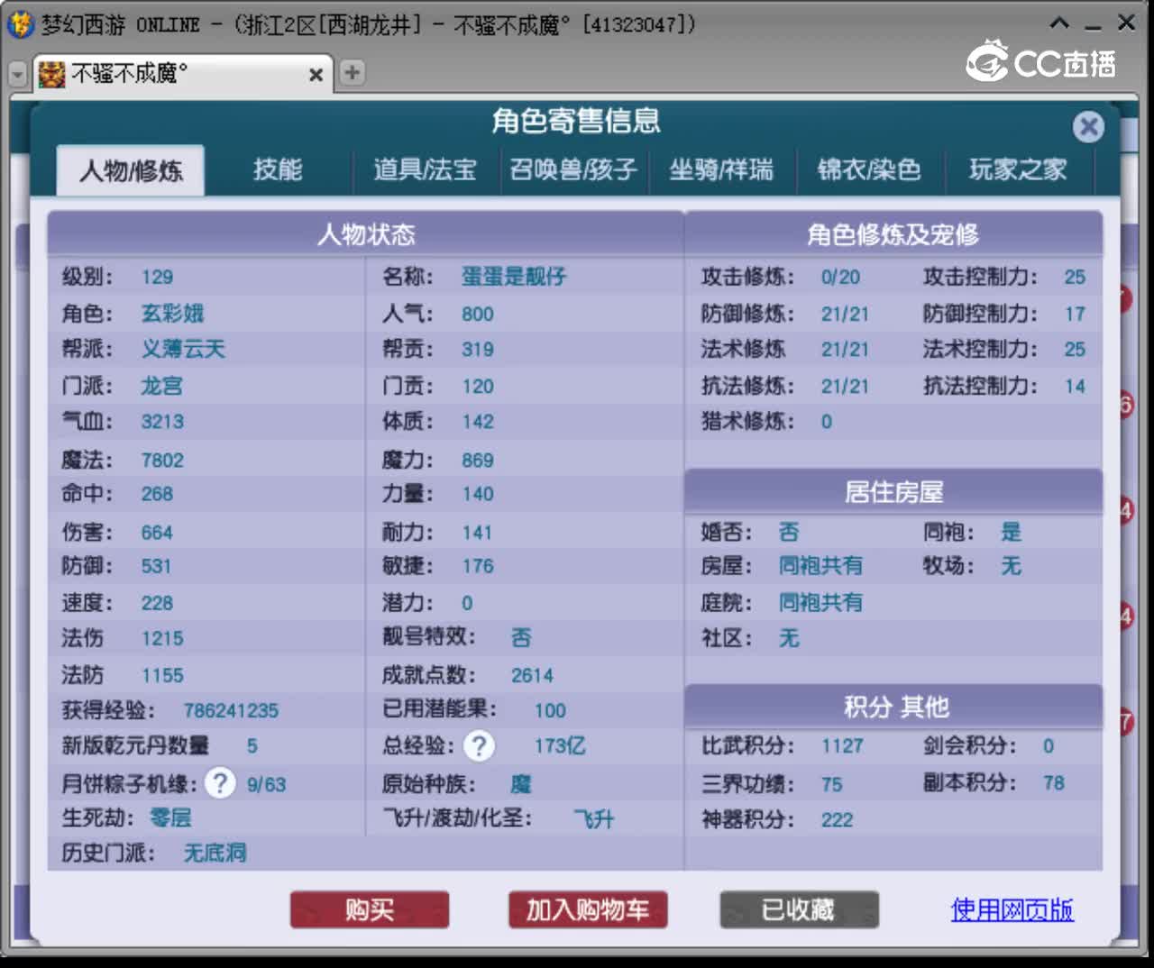Click the 购买 button

(370, 909)
